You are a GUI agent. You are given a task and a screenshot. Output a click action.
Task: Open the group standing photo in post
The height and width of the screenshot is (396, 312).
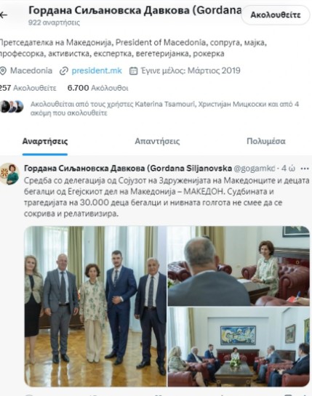click(x=95, y=306)
